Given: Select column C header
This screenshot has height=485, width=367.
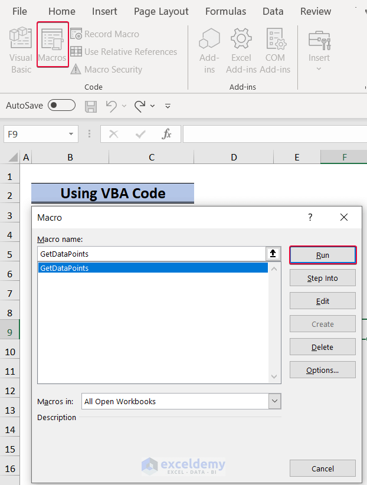Looking at the screenshot, I should pyautogui.click(x=151, y=157).
